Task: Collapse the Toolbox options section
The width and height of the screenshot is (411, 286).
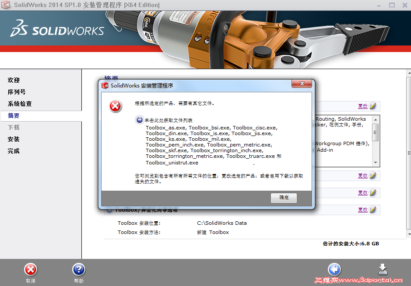Action: pos(109,210)
